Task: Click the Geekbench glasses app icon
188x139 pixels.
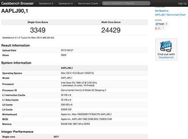Action: 166,46
